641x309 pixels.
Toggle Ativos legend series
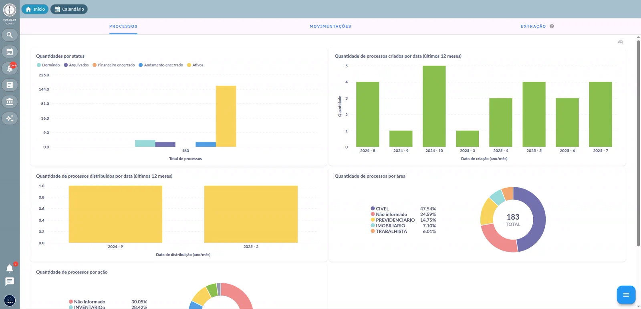(195, 65)
